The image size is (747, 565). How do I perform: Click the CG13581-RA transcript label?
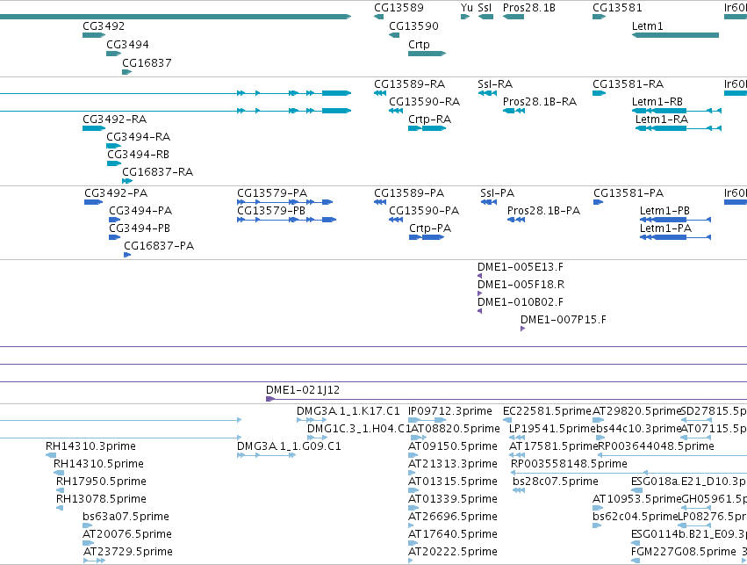[x=628, y=84]
